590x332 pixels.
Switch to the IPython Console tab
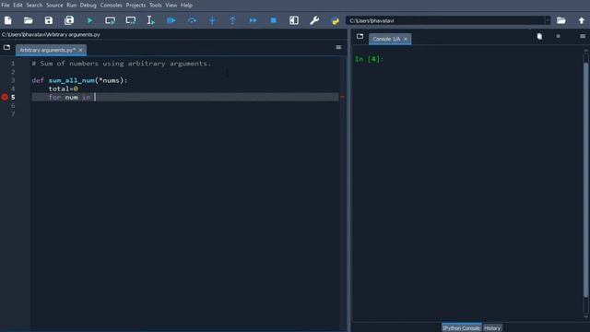click(x=461, y=328)
